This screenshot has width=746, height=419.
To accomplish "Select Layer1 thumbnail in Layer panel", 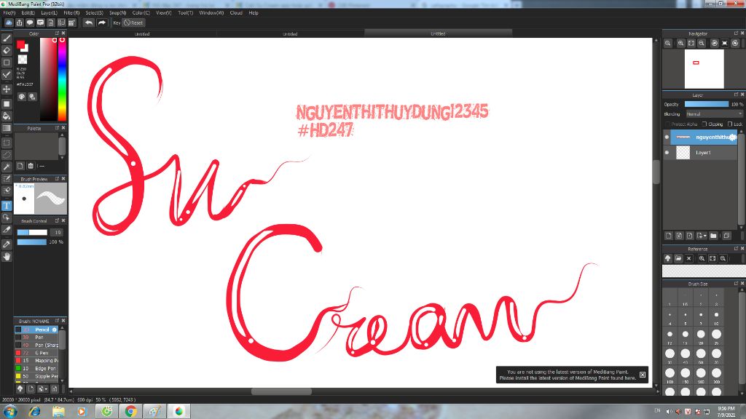I will click(x=683, y=153).
